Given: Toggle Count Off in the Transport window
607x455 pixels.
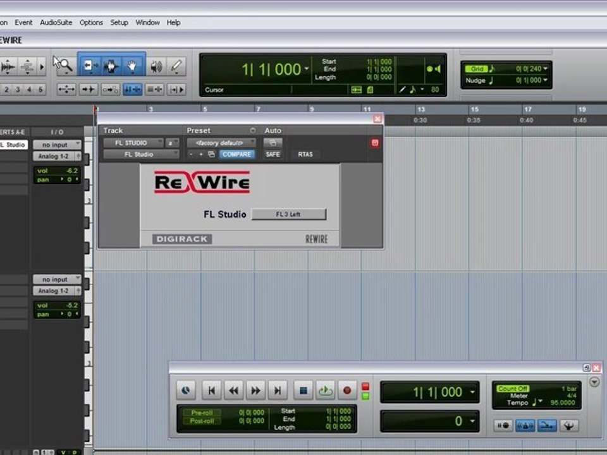Looking at the screenshot, I should click(x=513, y=388).
